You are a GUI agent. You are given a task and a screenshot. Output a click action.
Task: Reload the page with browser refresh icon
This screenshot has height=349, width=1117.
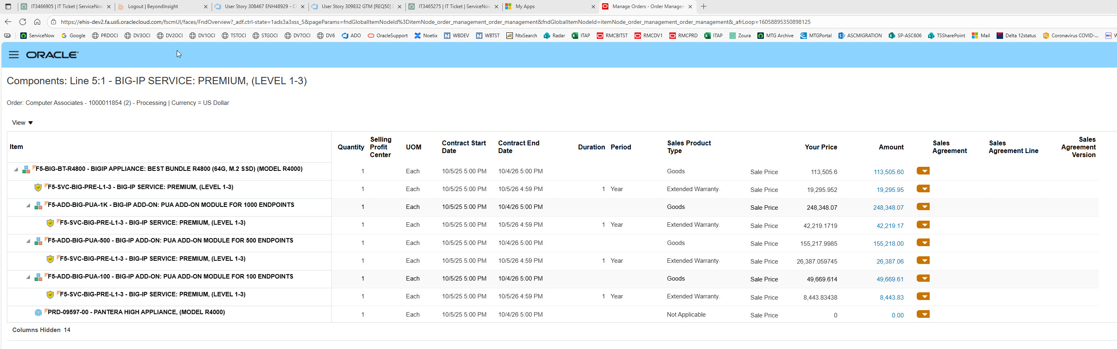[23, 21]
